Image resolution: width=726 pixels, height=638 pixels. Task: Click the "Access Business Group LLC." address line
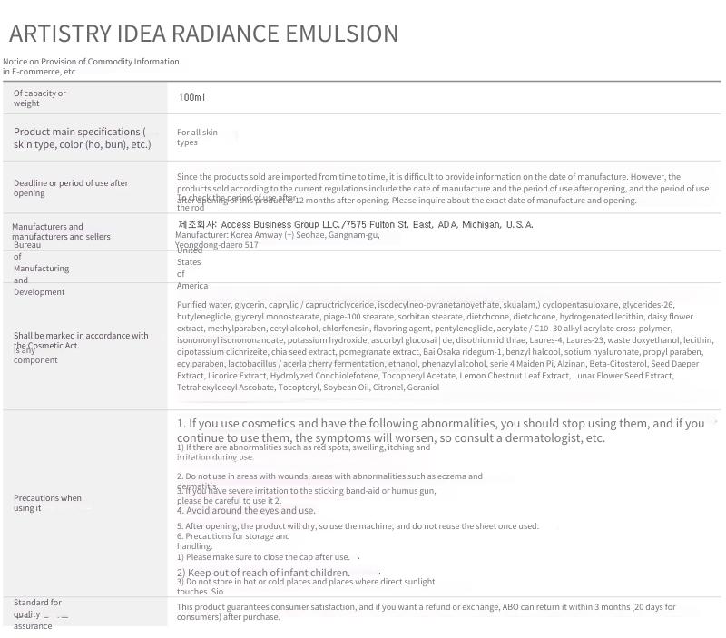tap(356, 224)
